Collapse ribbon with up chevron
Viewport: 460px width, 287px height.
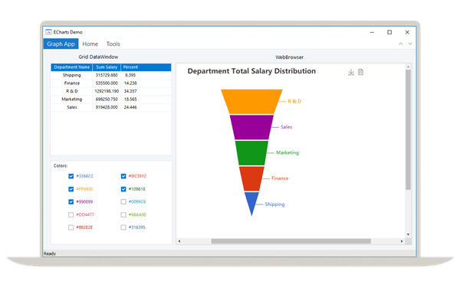pos(400,44)
